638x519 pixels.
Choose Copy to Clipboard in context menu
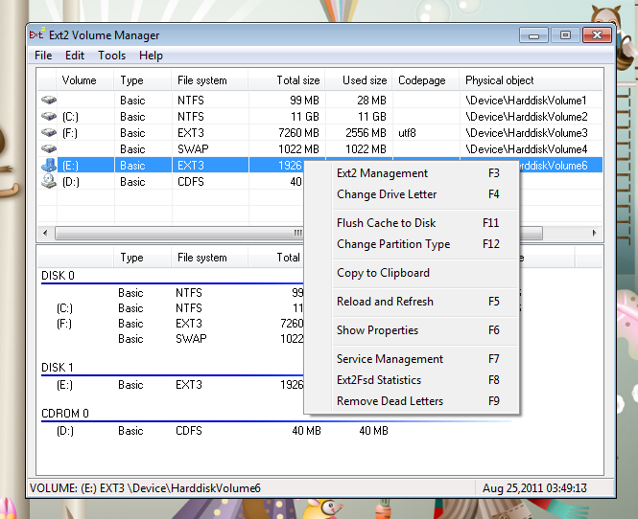pyautogui.click(x=411, y=273)
